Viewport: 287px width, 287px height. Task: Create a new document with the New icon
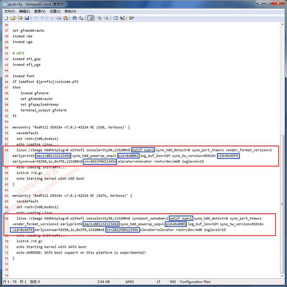(7, 18)
